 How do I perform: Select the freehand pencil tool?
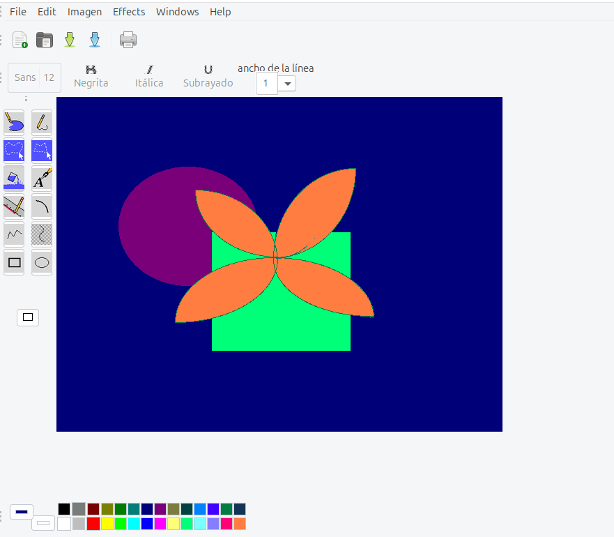[42, 123]
